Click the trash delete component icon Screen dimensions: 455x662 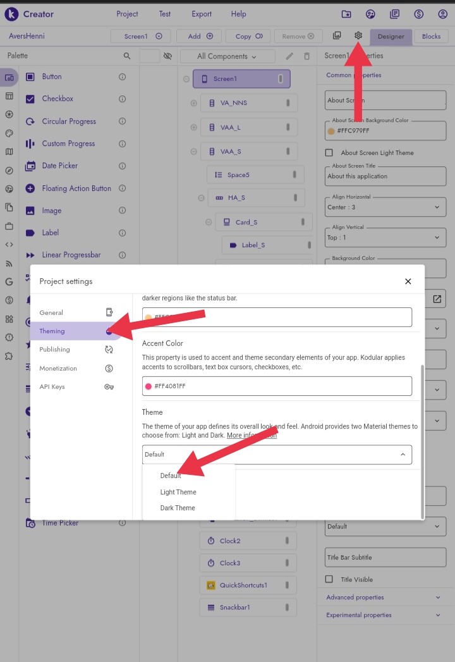(307, 56)
